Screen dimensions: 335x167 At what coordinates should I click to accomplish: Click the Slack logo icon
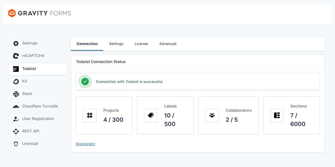click(x=16, y=94)
